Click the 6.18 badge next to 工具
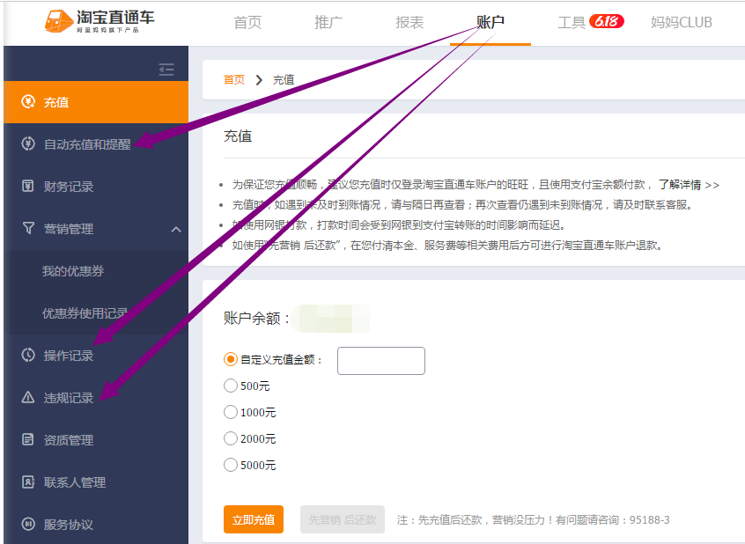Viewport: 745px width, 544px height. click(x=606, y=21)
